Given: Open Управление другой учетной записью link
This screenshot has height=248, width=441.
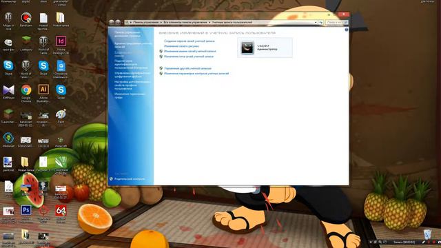Looking at the screenshot, I should (187, 68).
